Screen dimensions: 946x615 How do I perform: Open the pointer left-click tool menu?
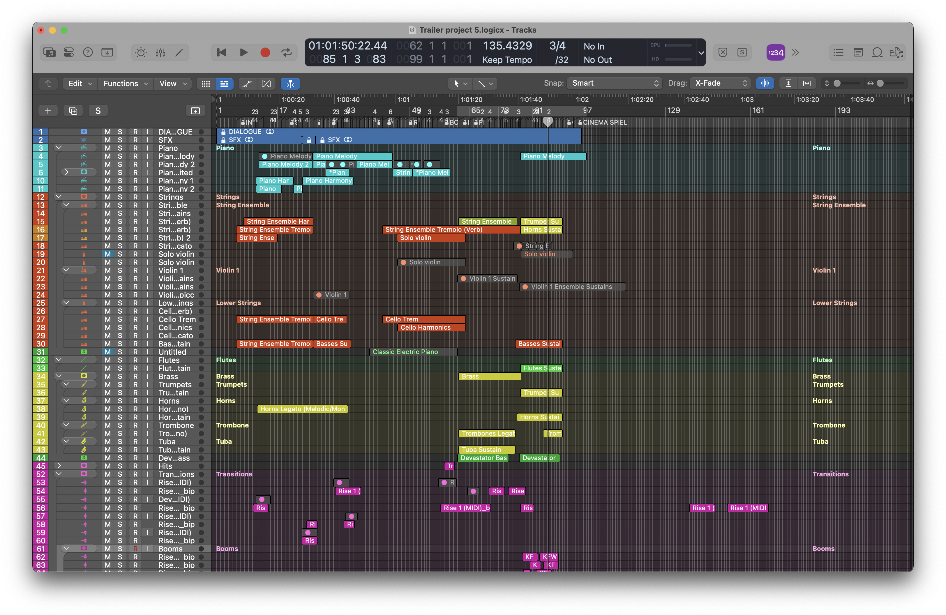click(460, 84)
